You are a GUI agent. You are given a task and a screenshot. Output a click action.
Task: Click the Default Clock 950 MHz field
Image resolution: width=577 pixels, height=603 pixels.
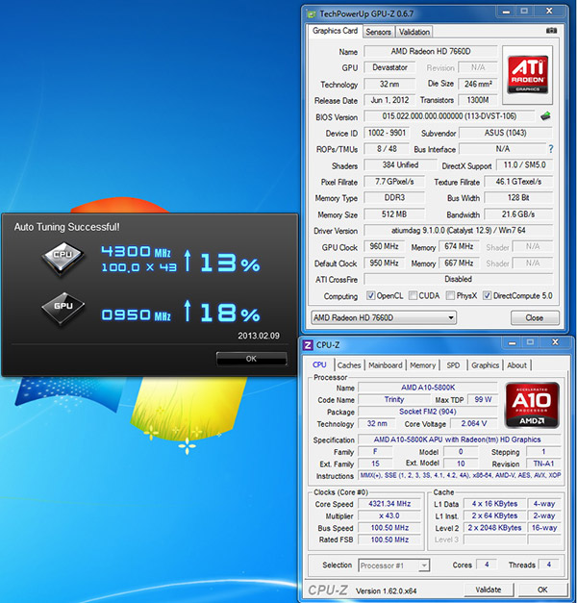(384, 264)
